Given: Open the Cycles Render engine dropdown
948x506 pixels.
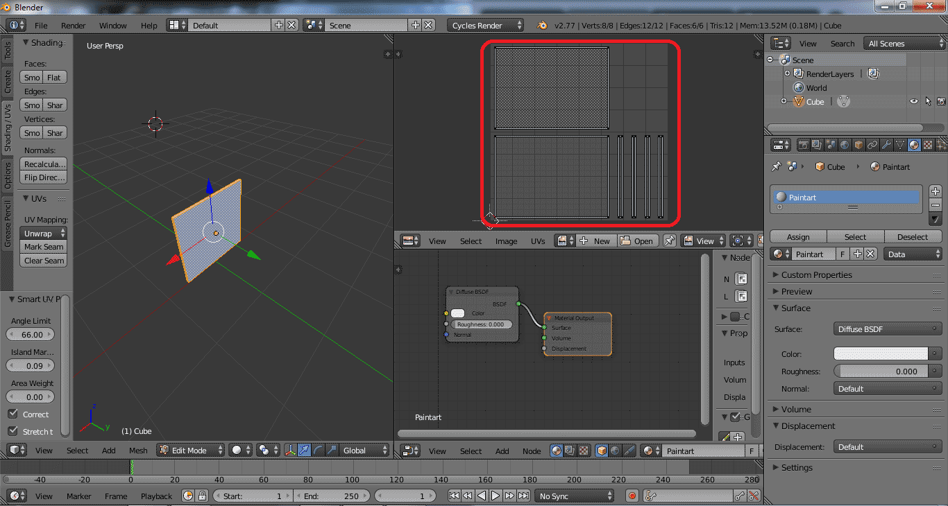Looking at the screenshot, I should click(x=484, y=25).
